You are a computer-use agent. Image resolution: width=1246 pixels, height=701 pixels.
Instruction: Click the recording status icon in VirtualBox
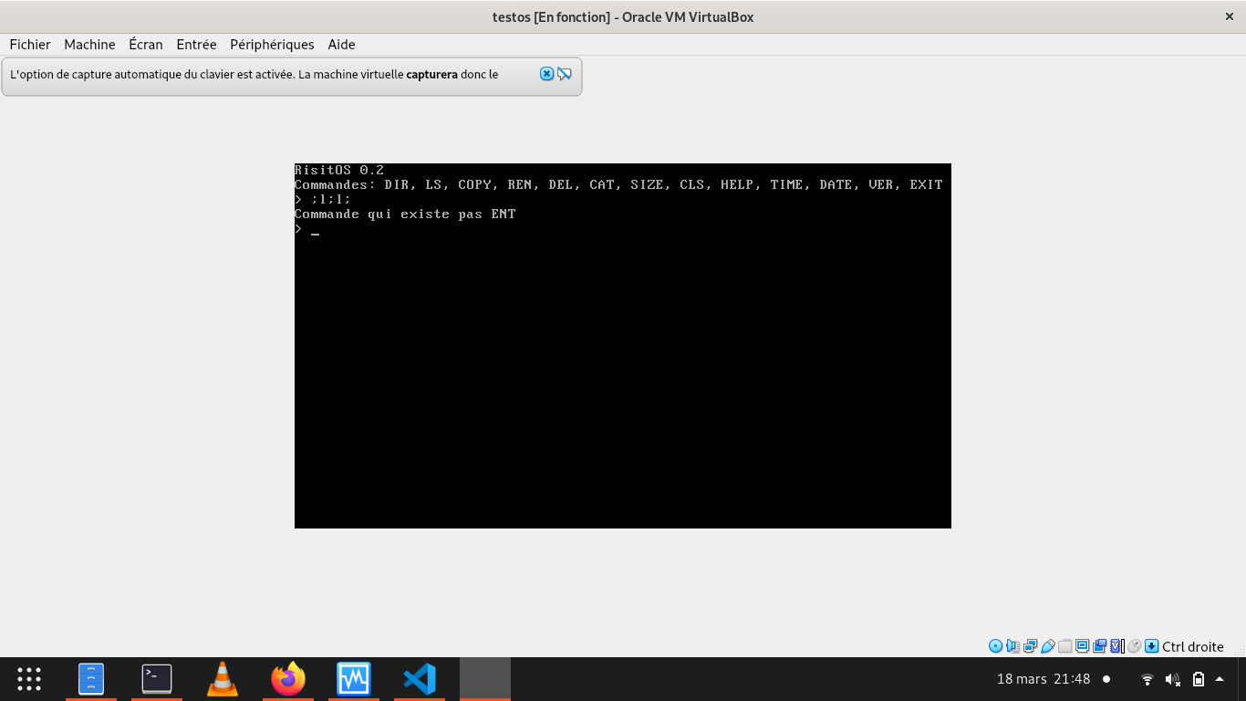pyautogui.click(x=1098, y=646)
